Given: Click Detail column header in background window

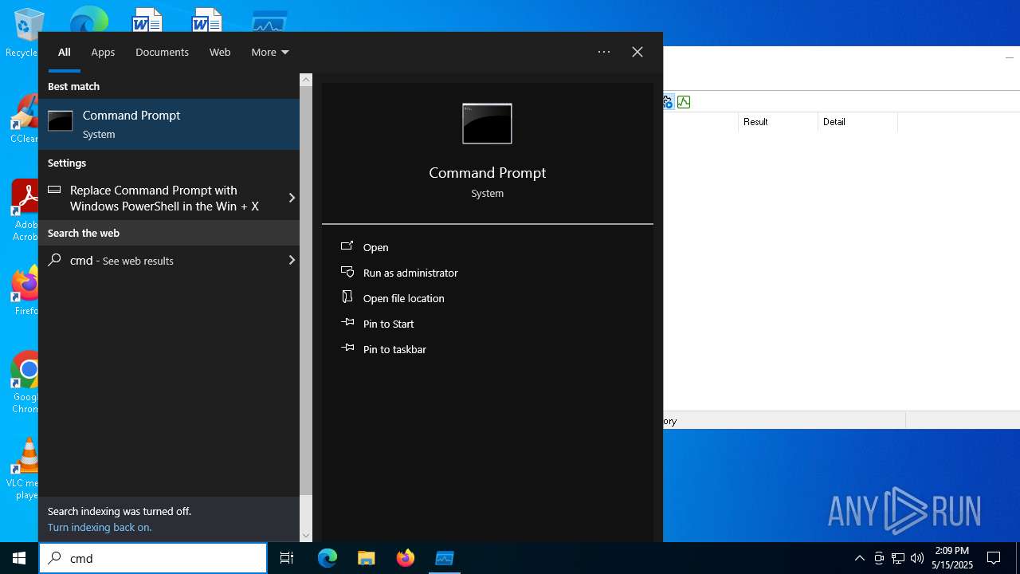Looking at the screenshot, I should click(857, 122).
